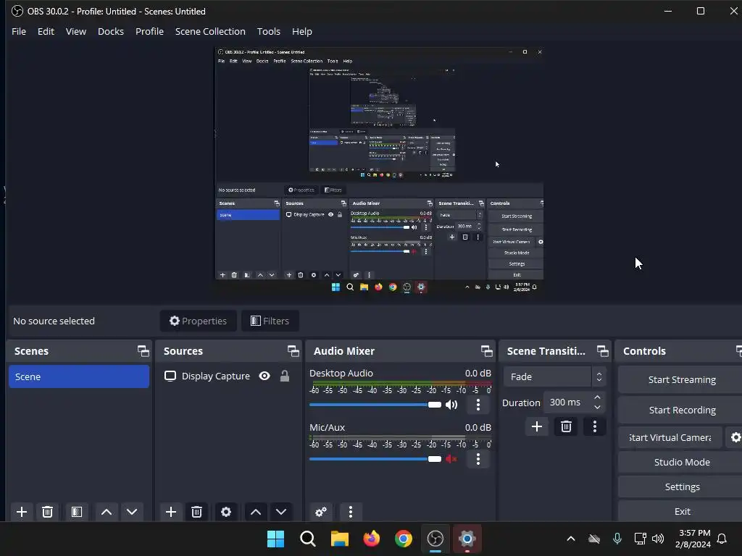
Task: Open Edit menu
Action: tap(46, 31)
